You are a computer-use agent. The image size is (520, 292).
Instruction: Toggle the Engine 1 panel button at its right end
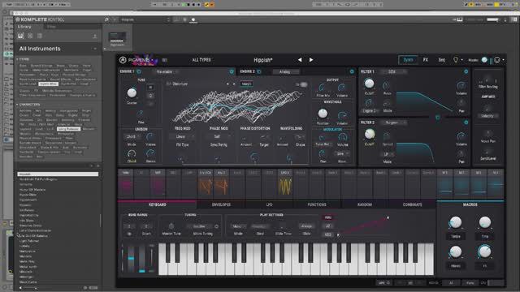[x=232, y=71]
